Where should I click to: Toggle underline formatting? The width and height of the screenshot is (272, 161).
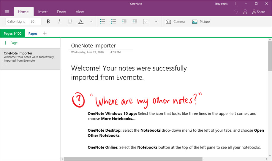tap(70, 22)
